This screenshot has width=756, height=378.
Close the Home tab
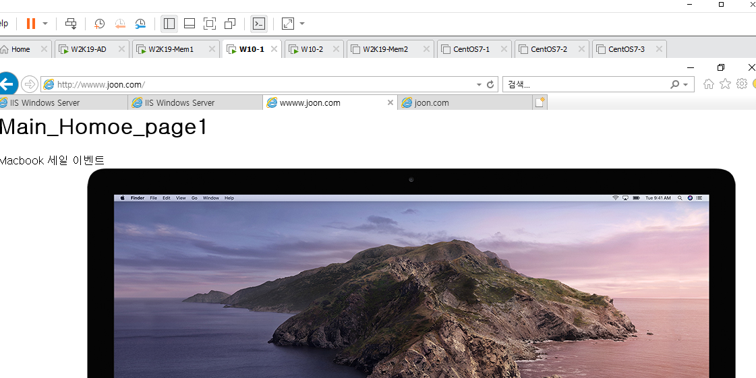(44, 49)
